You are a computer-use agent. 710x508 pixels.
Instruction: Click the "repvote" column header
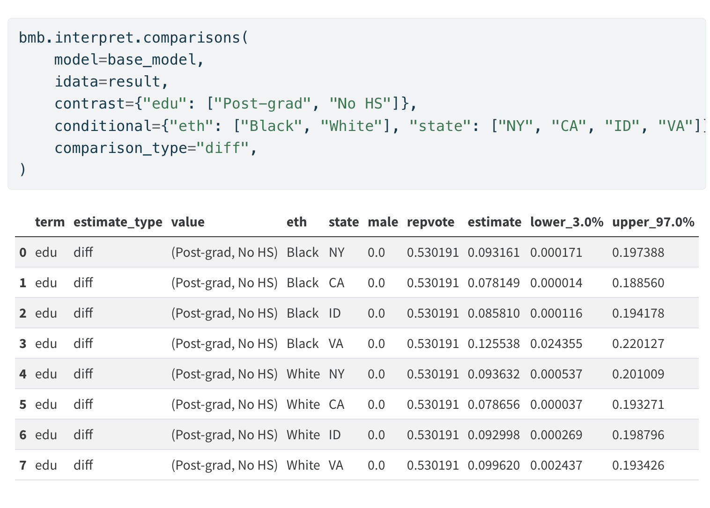click(x=430, y=222)
